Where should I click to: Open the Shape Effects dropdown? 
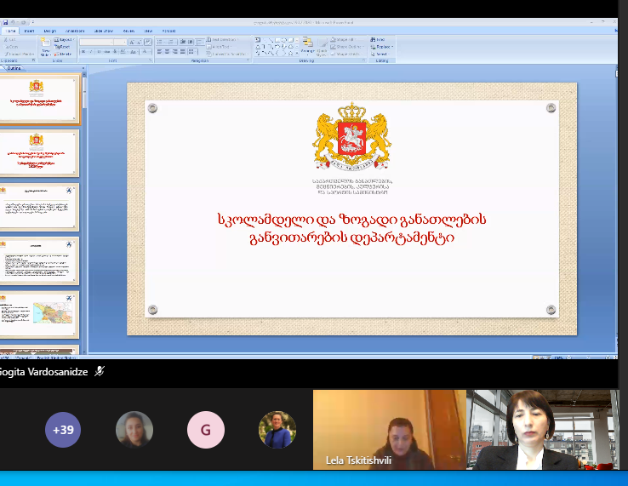[346, 54]
